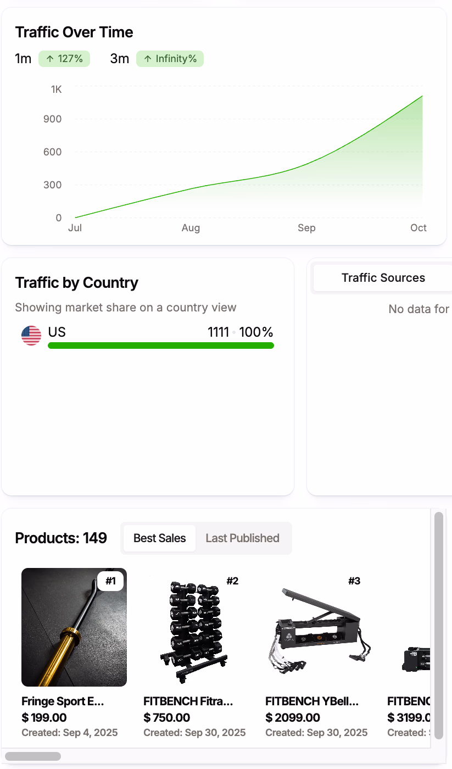Viewport: 452px width, 769px height.
Task: Click the green US market share bar
Action: coord(160,346)
